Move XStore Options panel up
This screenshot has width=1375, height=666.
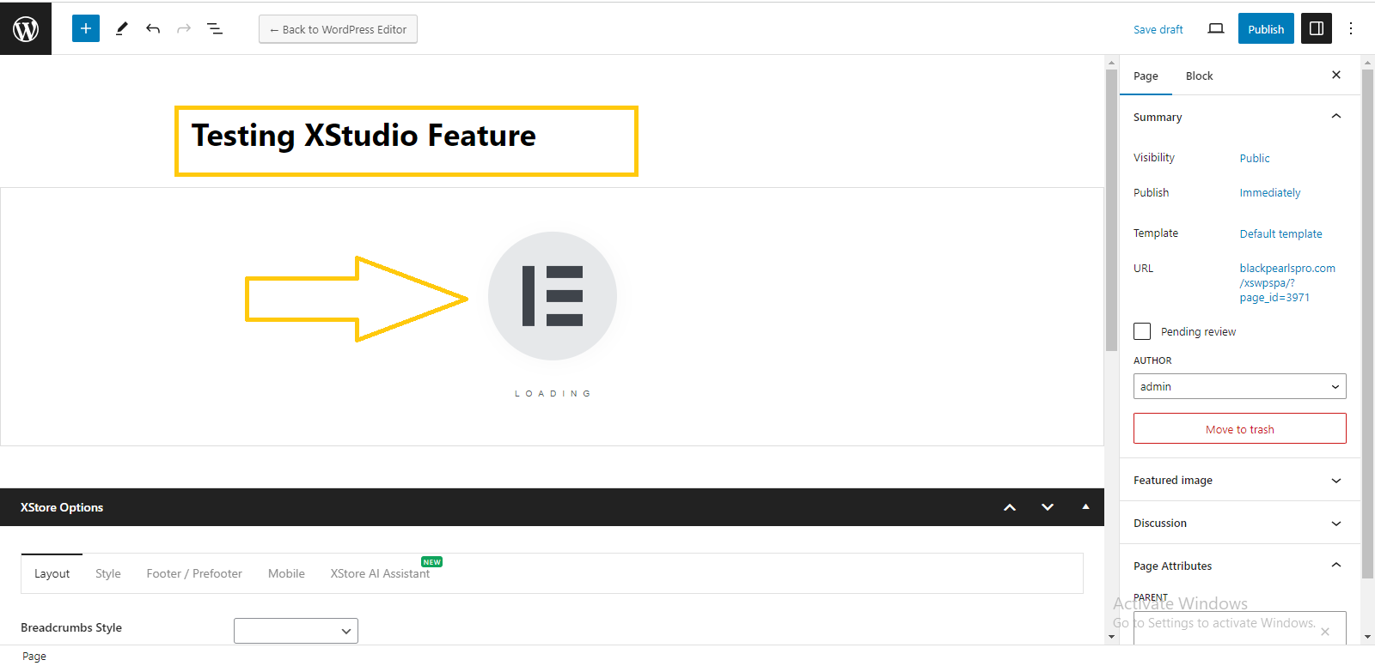click(1010, 507)
